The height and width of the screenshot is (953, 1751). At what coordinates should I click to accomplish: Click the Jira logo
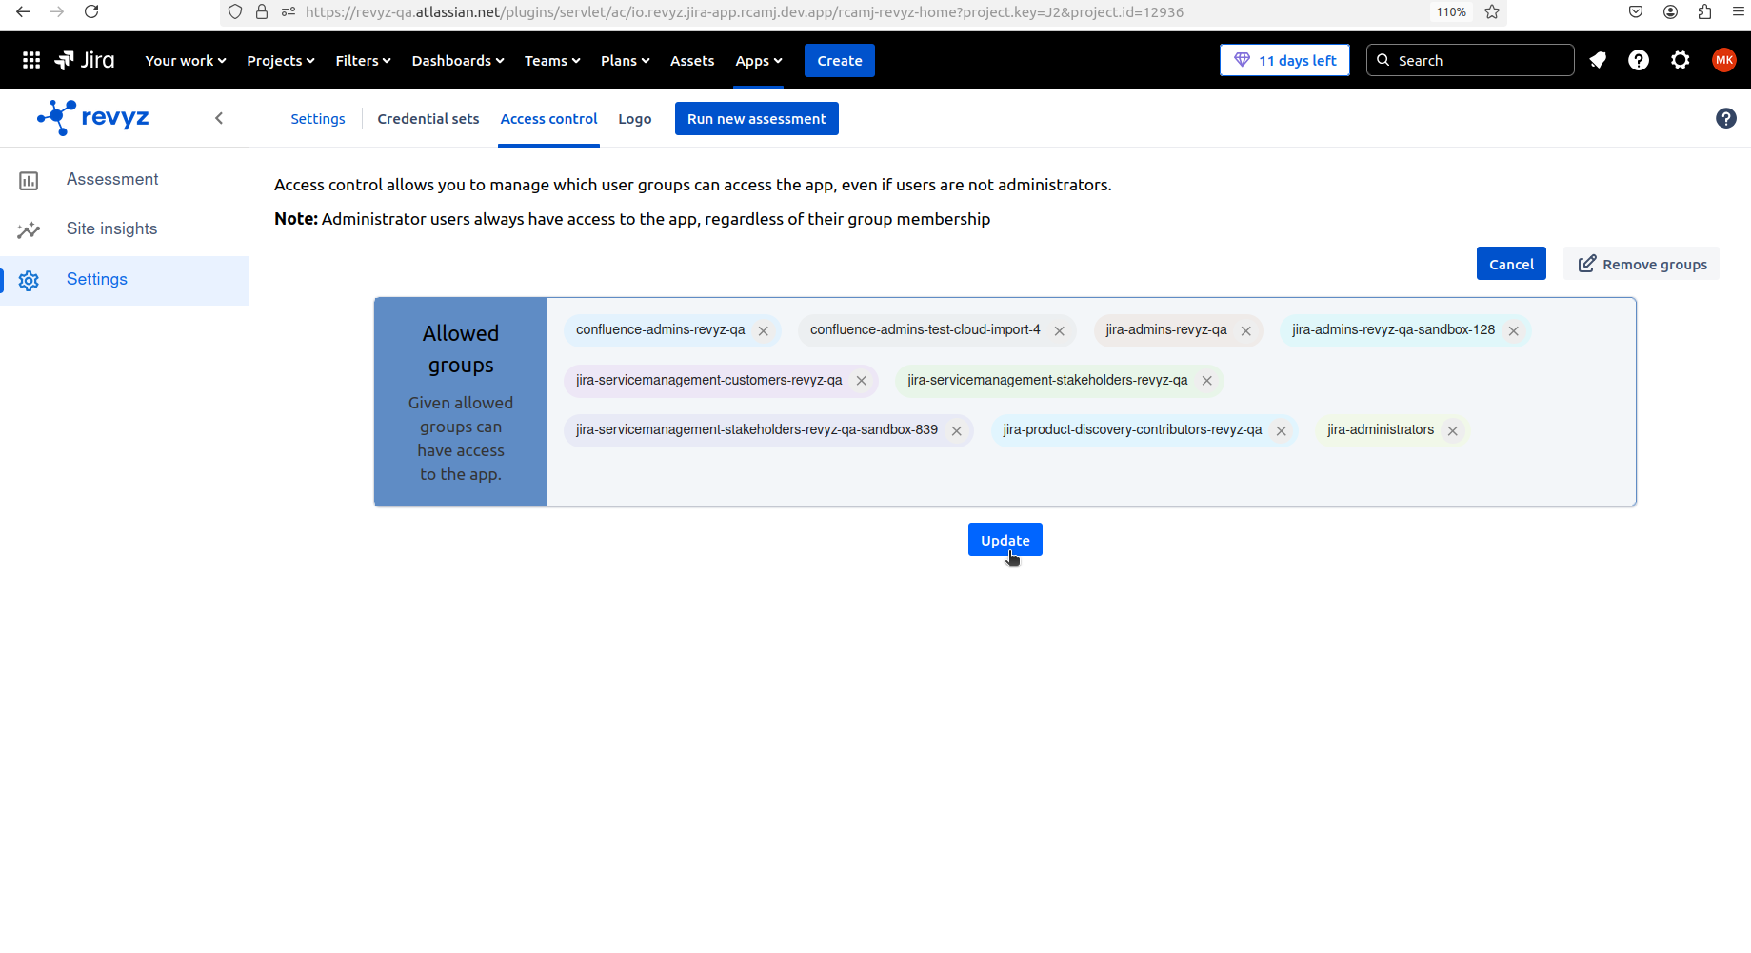(x=85, y=60)
